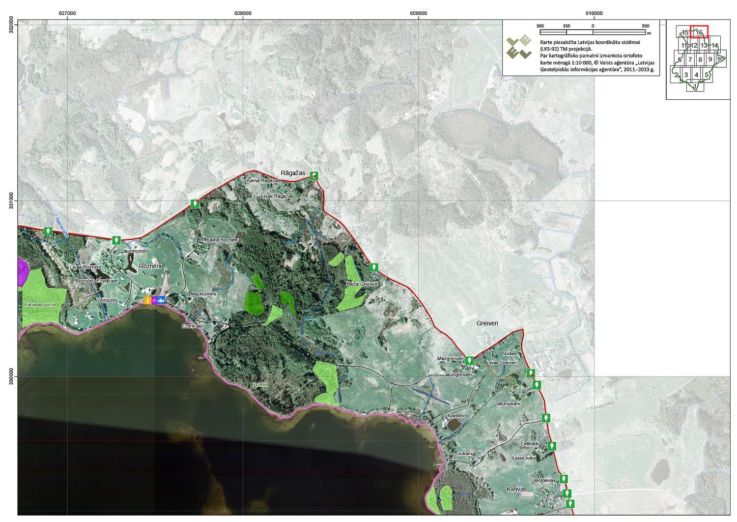
Task: Click the blue boat icon by the lakeshore
Action: 161,300
